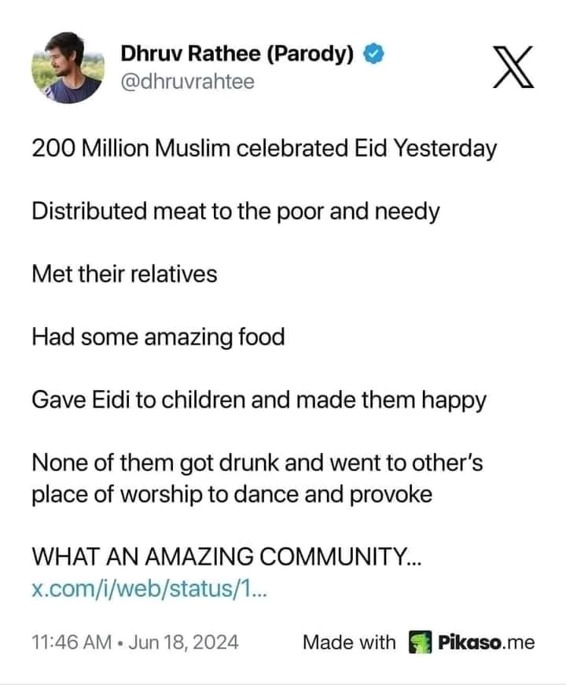This screenshot has width=566, height=685.
Task: Click the Pikaso.me watermark text
Action: [484, 643]
